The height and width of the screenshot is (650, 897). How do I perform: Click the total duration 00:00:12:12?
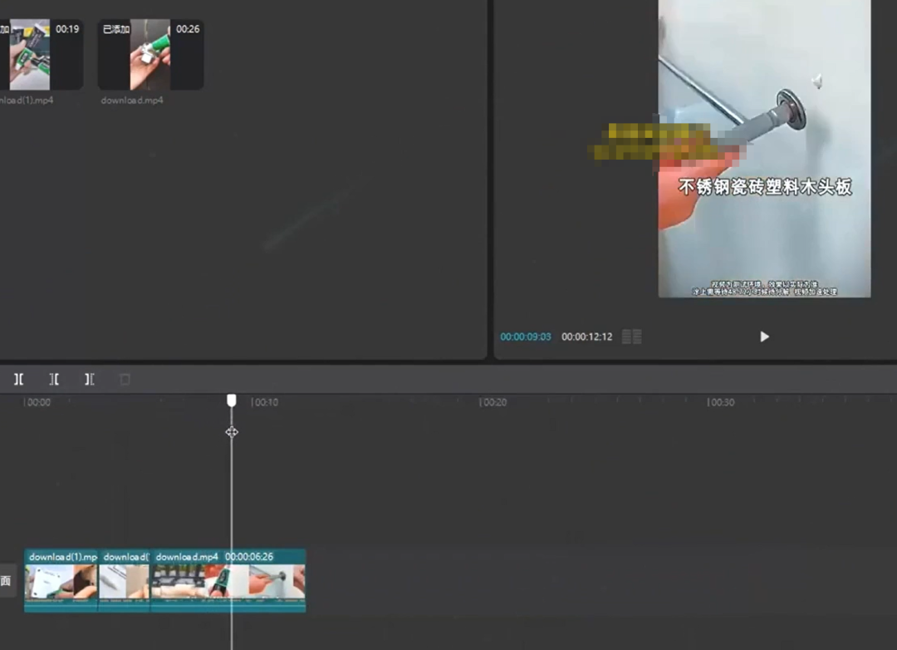(586, 337)
